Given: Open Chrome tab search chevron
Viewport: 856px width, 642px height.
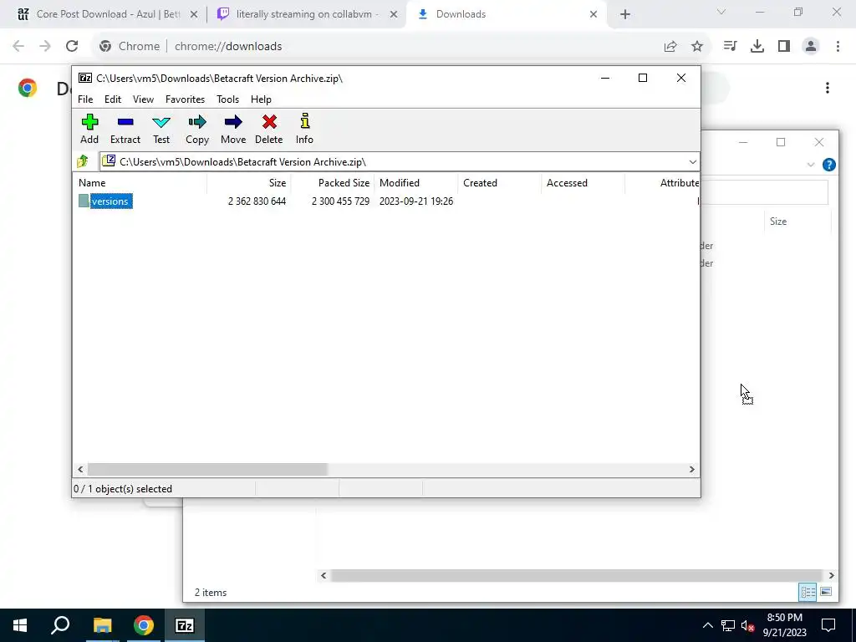Looking at the screenshot, I should click(721, 12).
